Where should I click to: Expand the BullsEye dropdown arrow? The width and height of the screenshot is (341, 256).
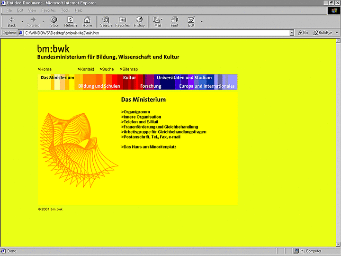pos(337,33)
